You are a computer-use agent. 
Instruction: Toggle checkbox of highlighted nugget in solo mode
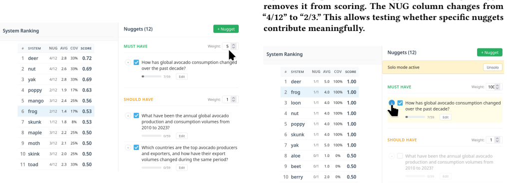(x=400, y=103)
